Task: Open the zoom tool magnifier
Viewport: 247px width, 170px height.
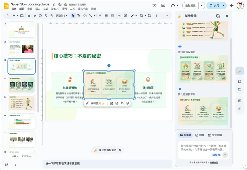Action: click(x=52, y=16)
